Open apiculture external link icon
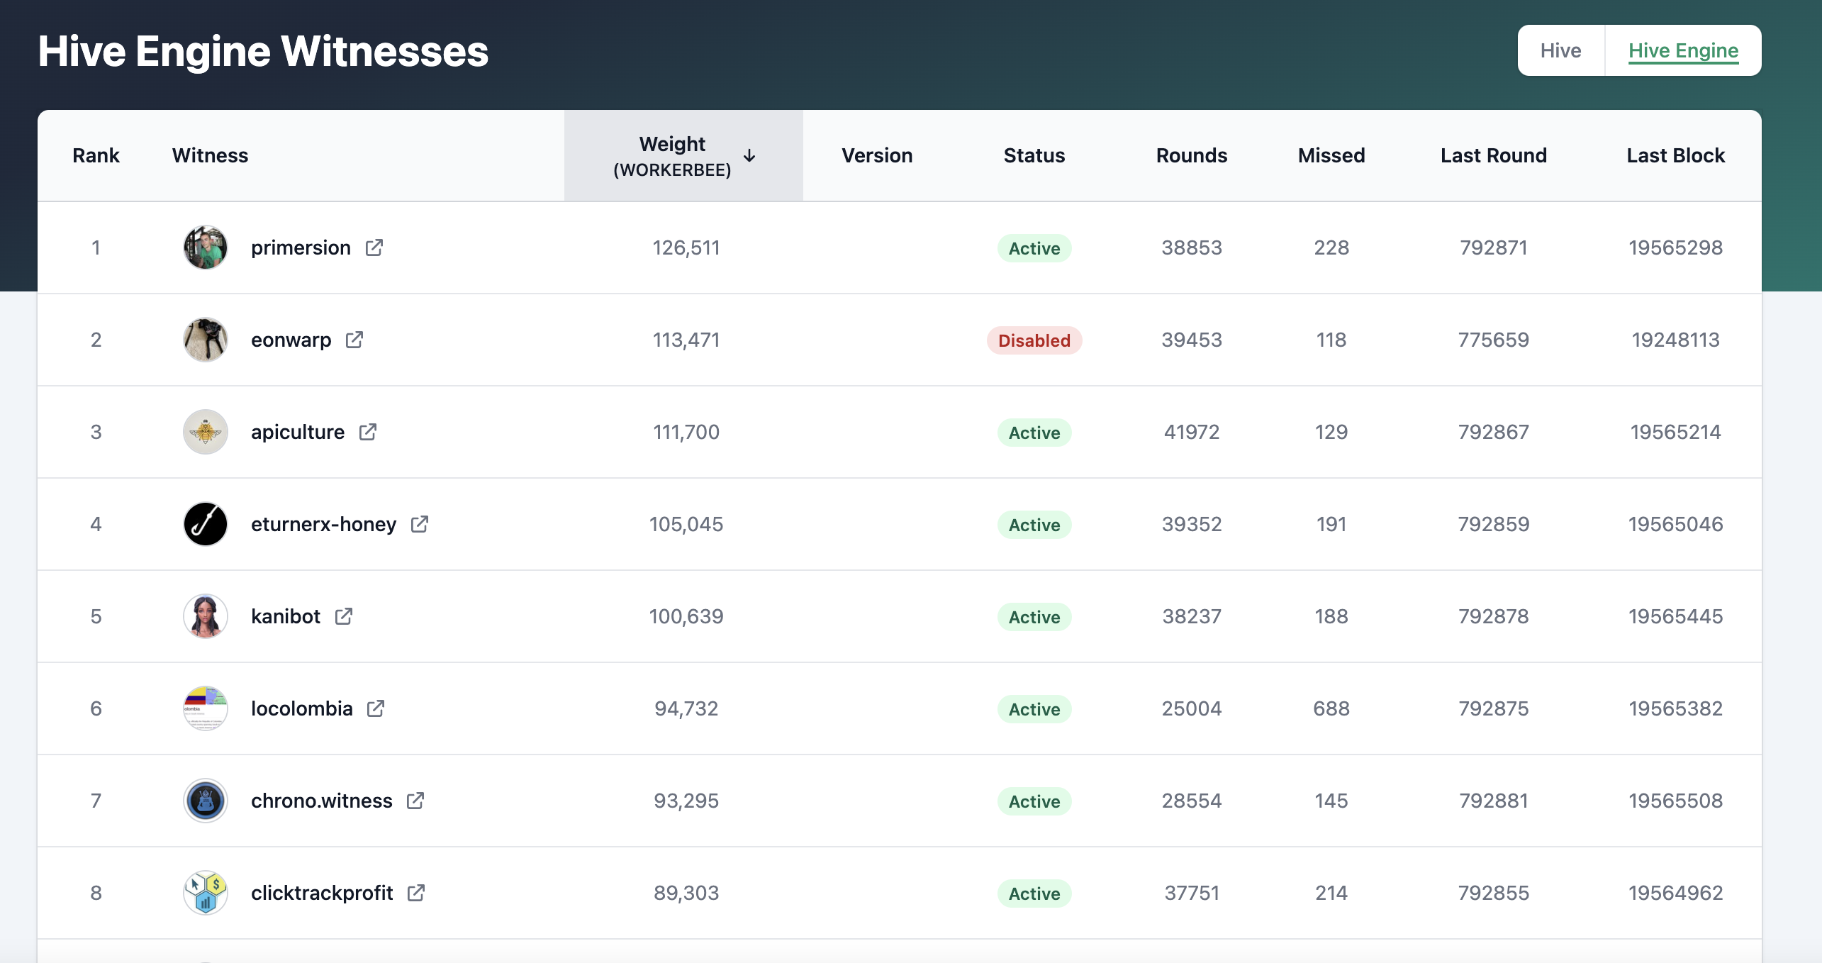 pyautogui.click(x=368, y=432)
